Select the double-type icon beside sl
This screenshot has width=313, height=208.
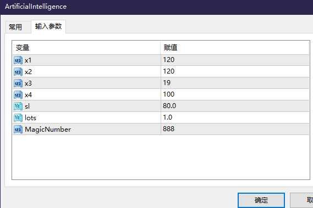point(18,106)
